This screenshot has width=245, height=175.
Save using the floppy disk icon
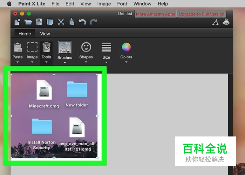coord(39,22)
